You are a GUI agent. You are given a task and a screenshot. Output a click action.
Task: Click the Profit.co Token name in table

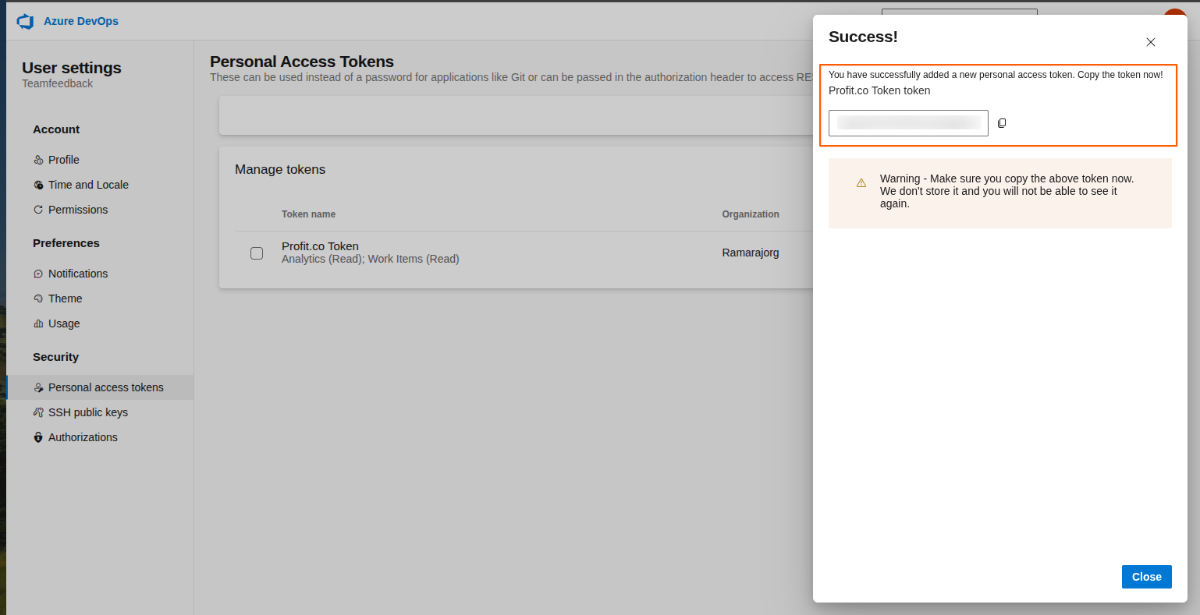[x=320, y=246]
